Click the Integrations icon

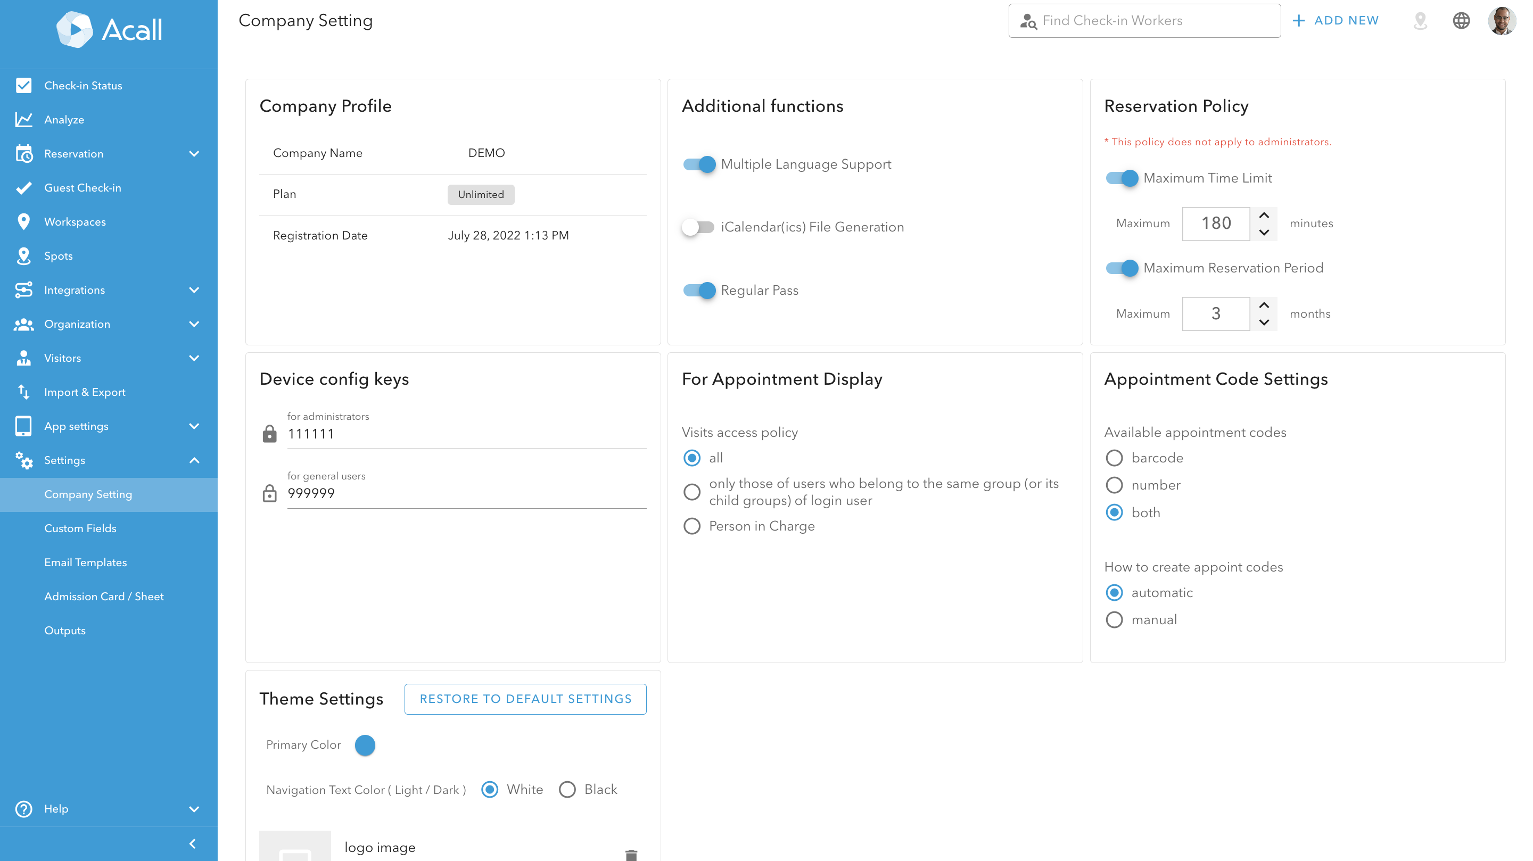pyautogui.click(x=24, y=290)
